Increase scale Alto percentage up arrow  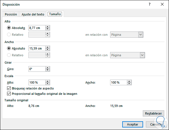pyautogui.click(x=47, y=81)
